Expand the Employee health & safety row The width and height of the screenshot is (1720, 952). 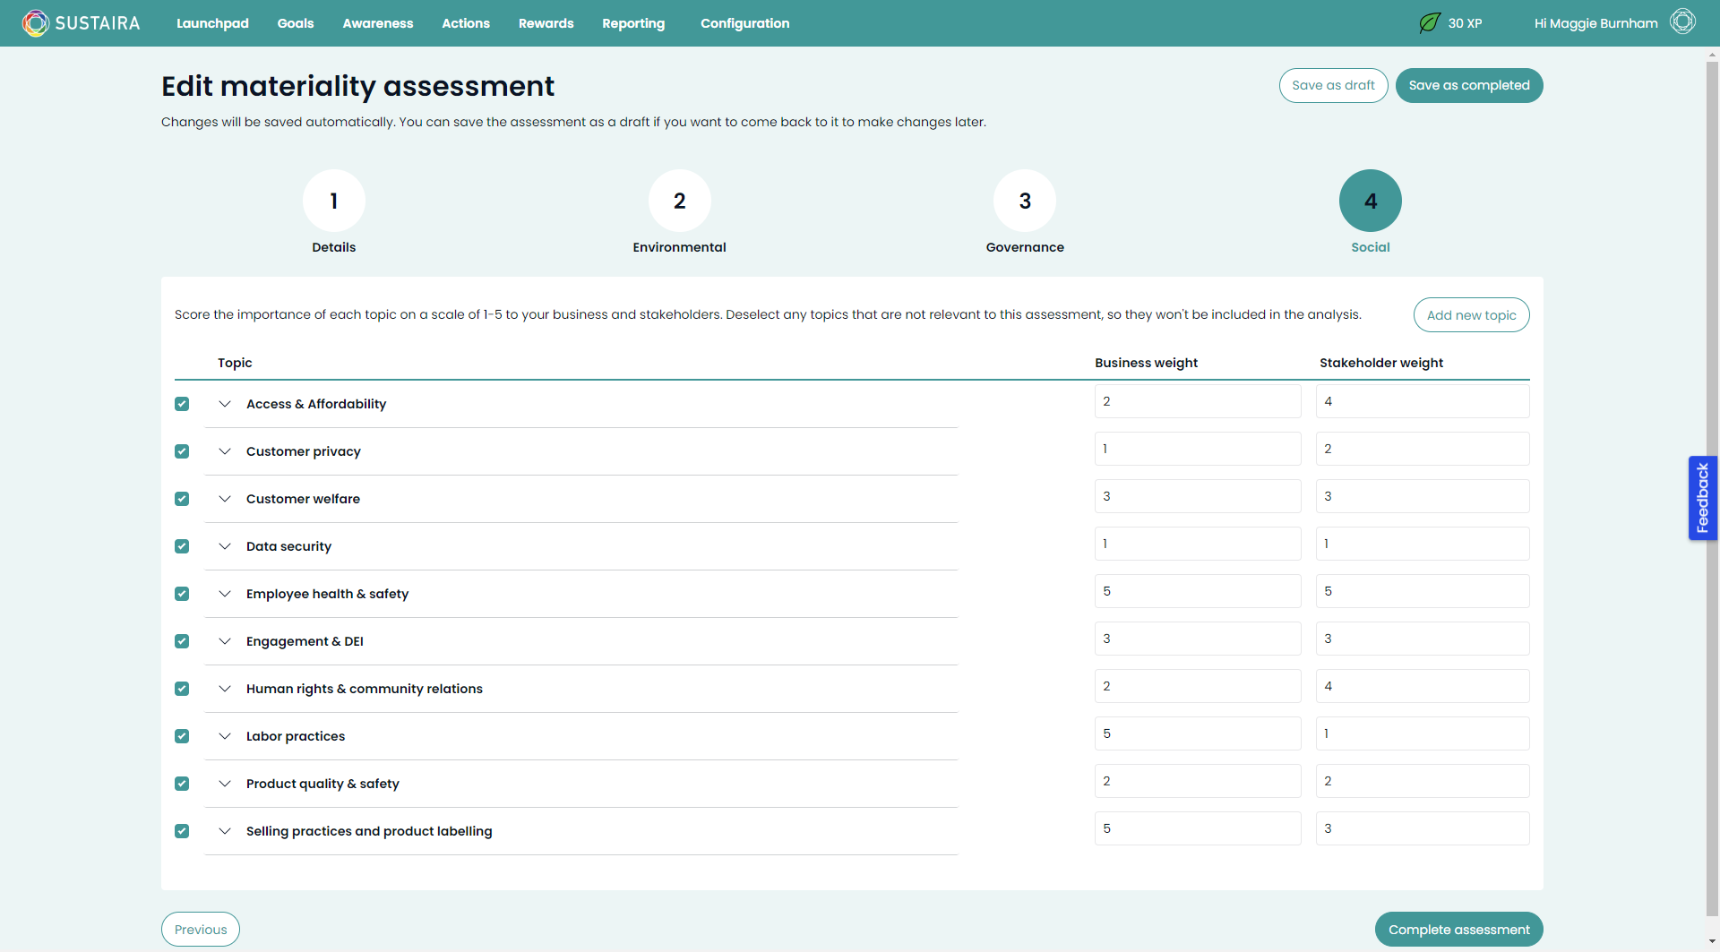pyautogui.click(x=225, y=594)
